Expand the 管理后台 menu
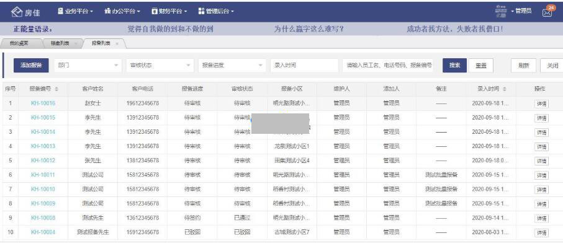The width and height of the screenshot is (563, 246). point(216,11)
